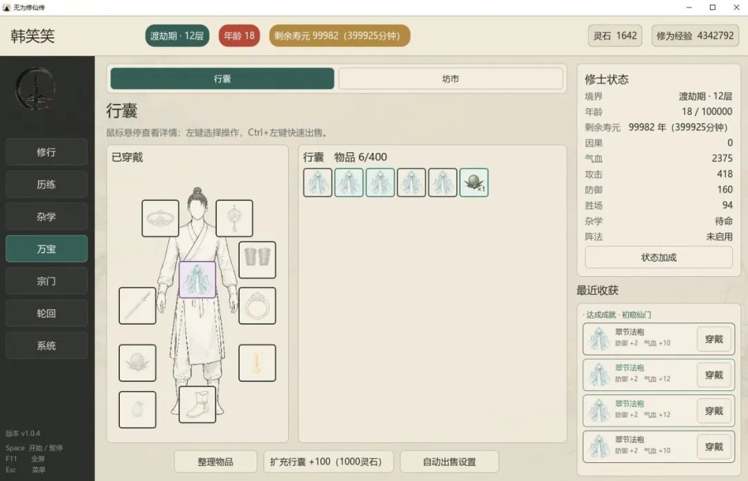Click the 已穿戴 panel heading

127,157
